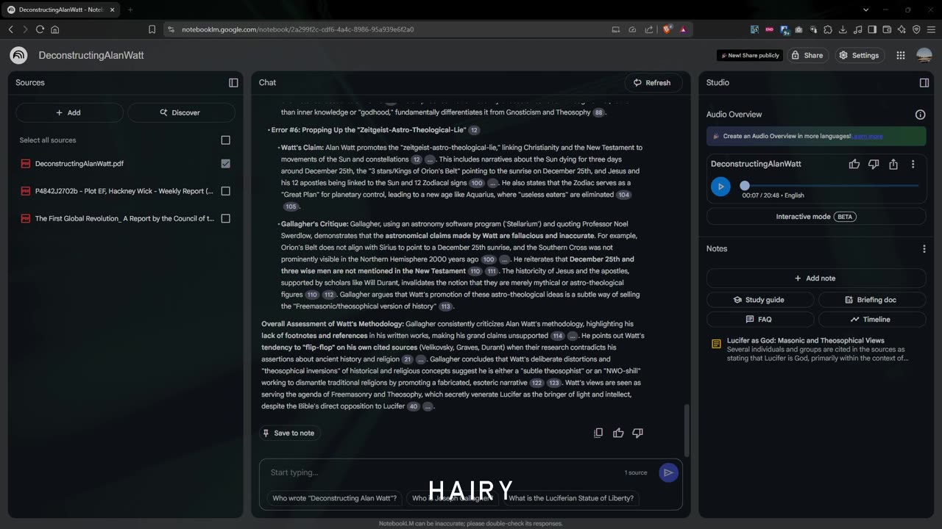Ask What is Luciferian Statue of Liberty suggestion
Viewport: 942px width, 529px height.
(x=571, y=498)
